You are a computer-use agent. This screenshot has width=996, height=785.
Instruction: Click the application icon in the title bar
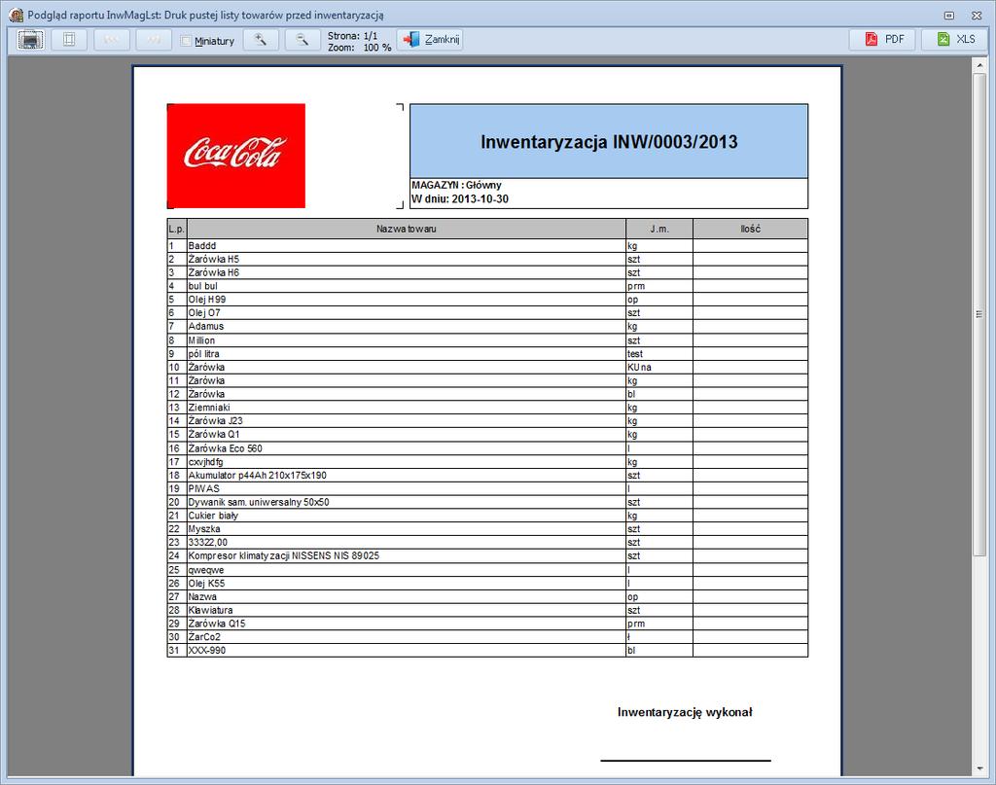click(16, 15)
